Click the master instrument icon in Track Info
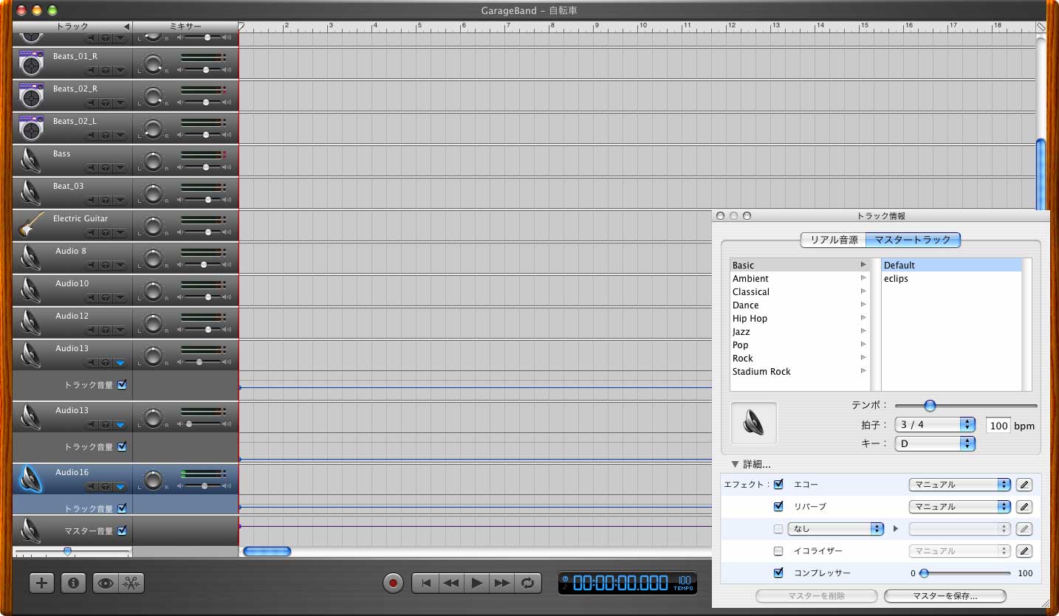1059x616 pixels. (753, 423)
